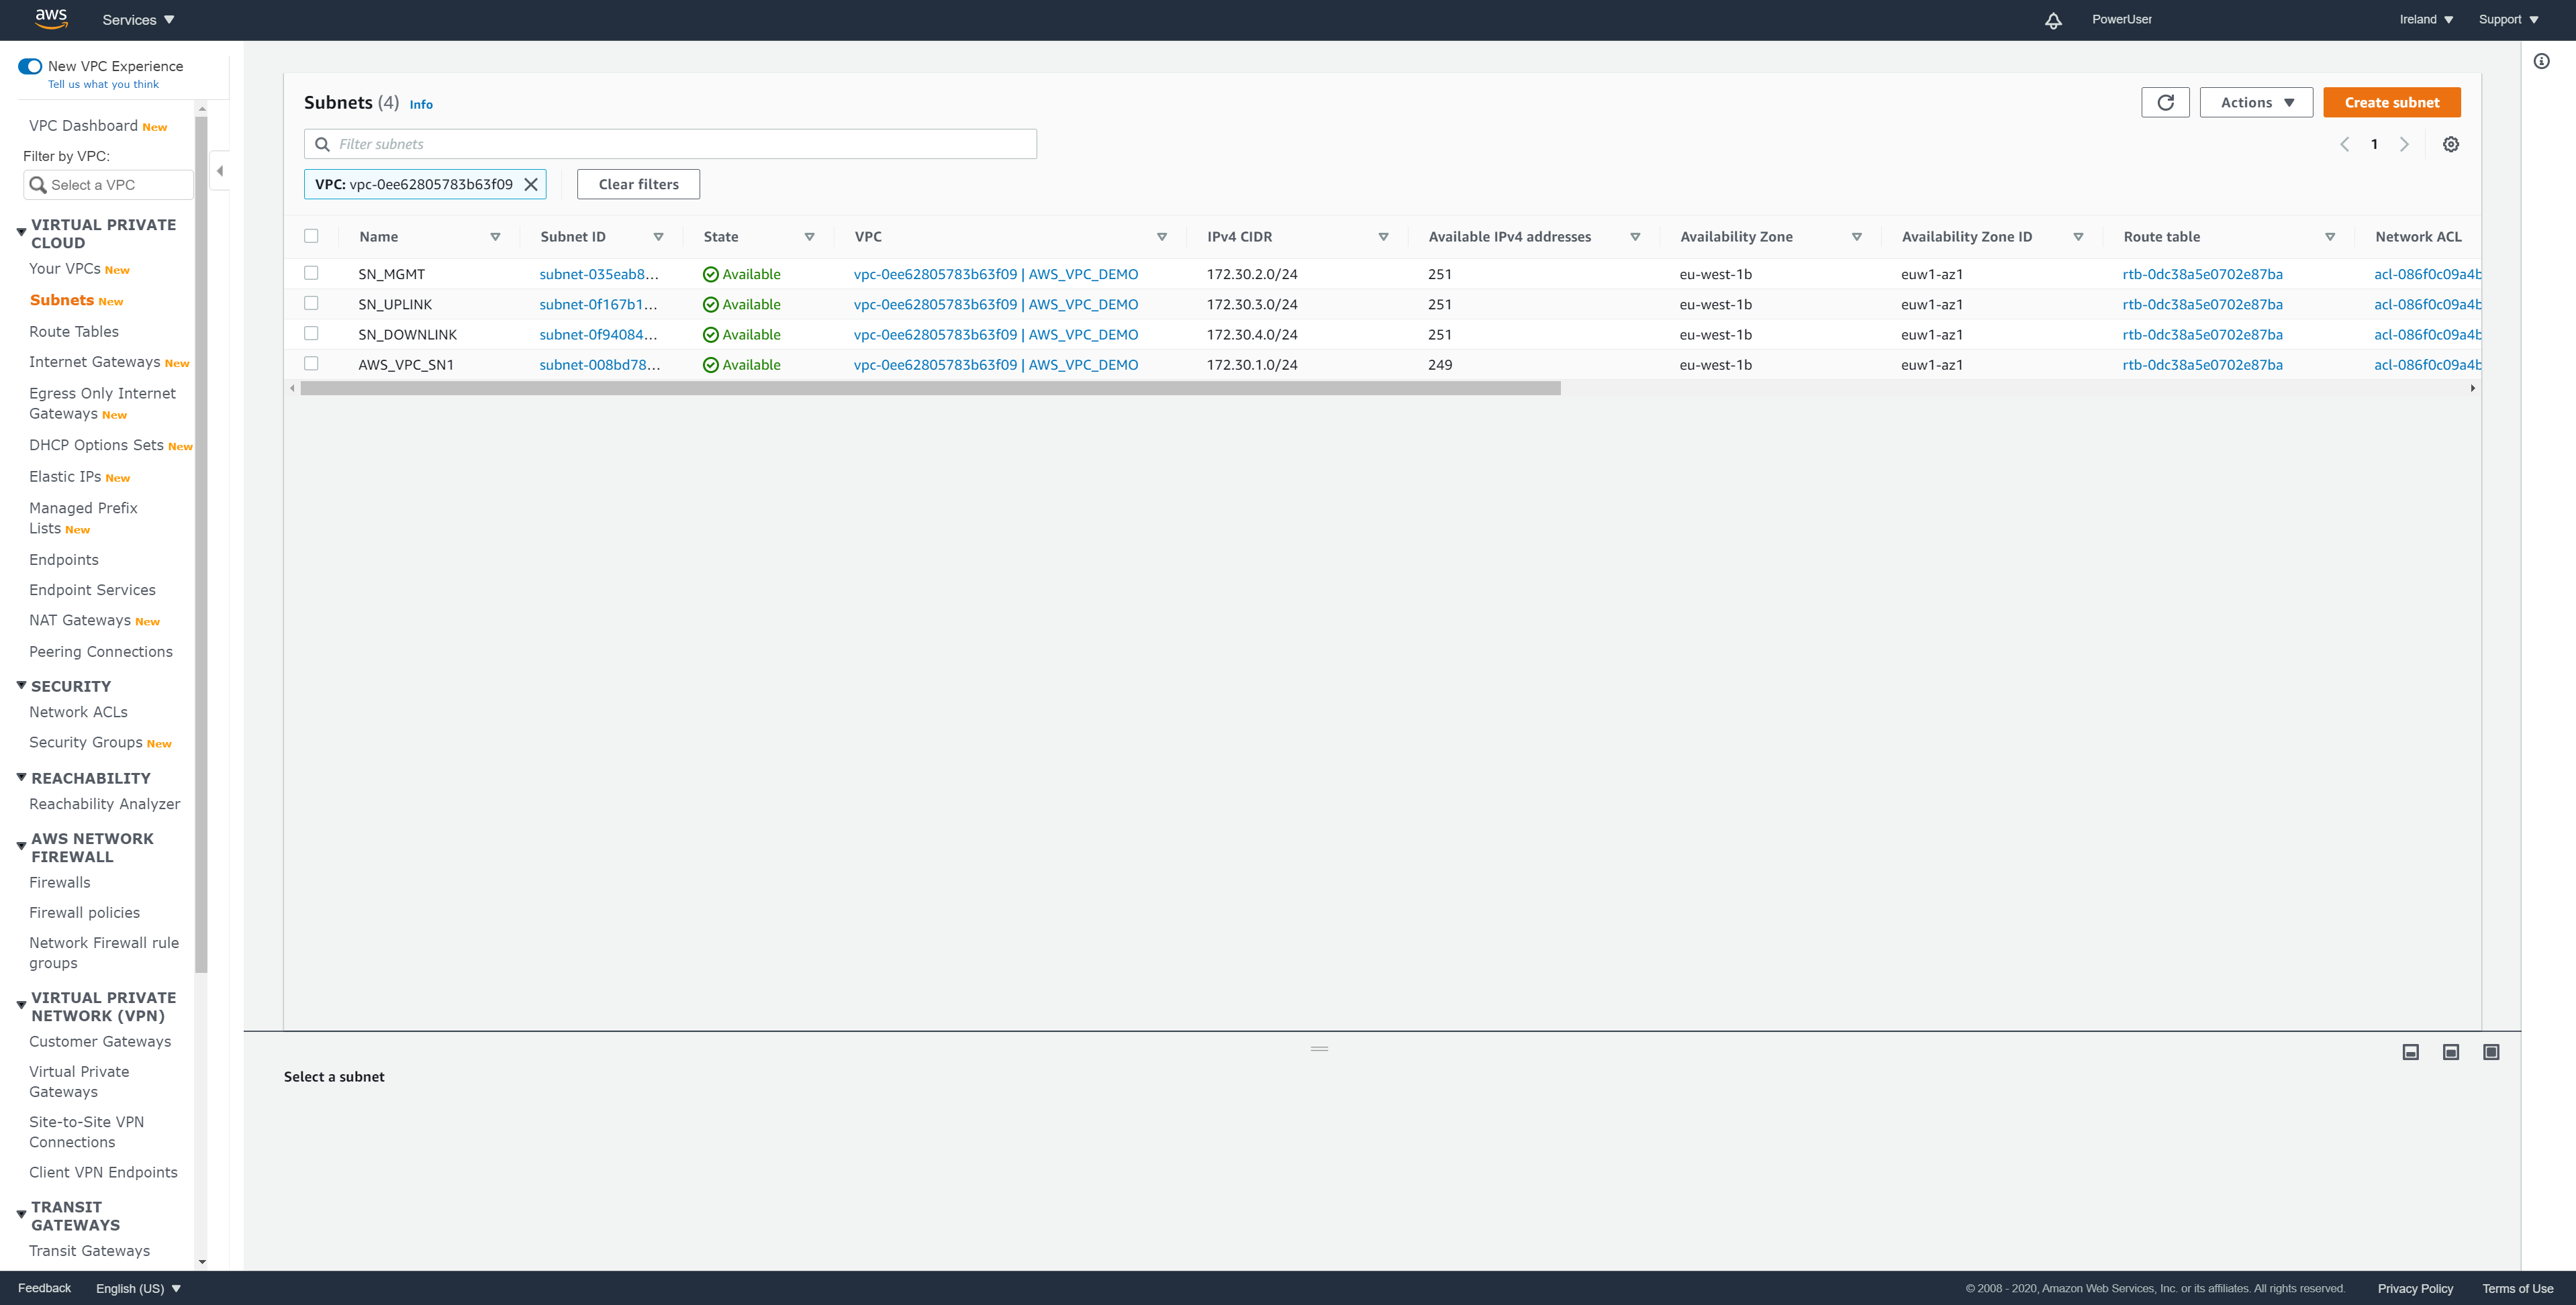2576x1305 pixels.
Task: Click Tell us what you think link
Action: 103,84
